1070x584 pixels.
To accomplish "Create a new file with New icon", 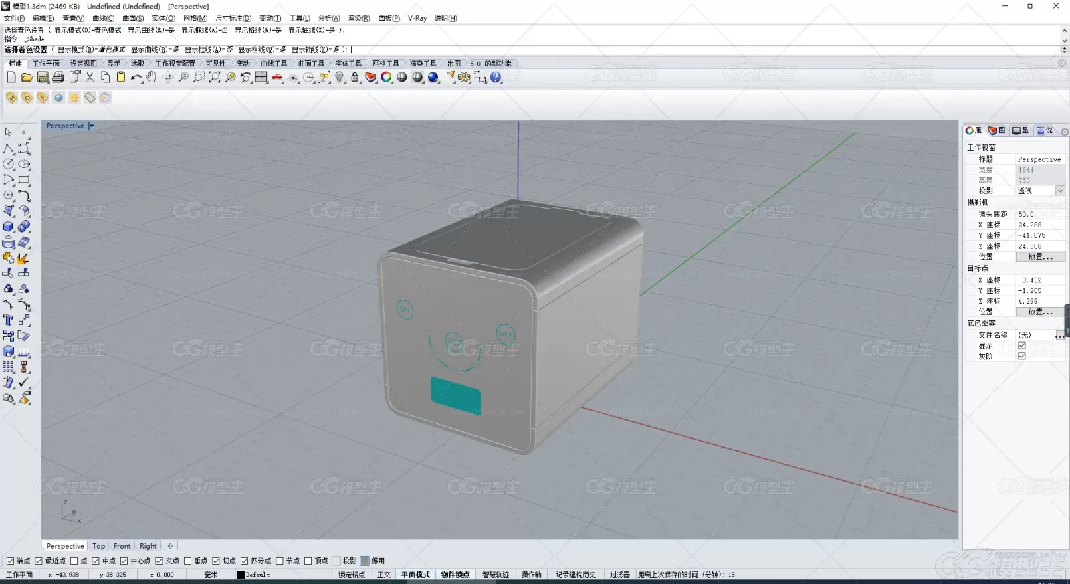I will point(11,78).
